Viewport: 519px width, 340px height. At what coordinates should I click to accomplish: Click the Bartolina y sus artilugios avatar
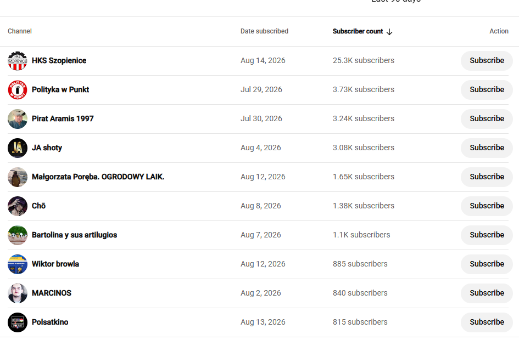point(18,235)
